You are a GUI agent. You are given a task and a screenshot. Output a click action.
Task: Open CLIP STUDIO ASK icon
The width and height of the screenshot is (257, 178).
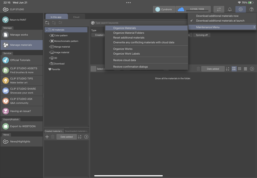point(6,101)
